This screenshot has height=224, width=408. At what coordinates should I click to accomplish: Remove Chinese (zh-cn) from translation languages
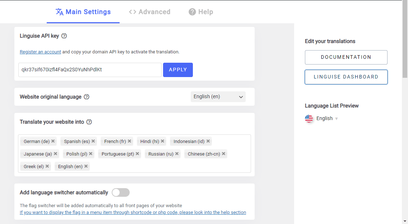[x=224, y=154]
